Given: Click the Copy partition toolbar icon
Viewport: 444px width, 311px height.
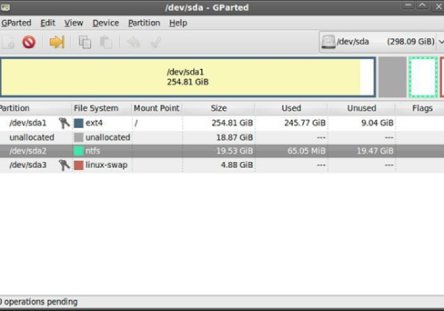Looking at the screenshot, I should (84, 43).
